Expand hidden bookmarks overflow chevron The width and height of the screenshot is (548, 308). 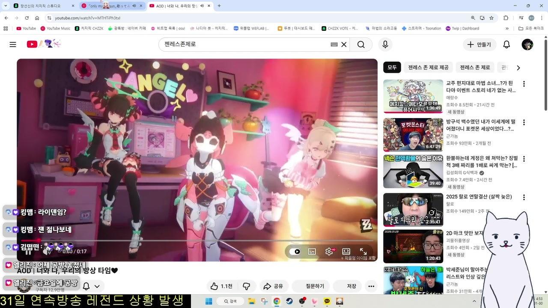[x=507, y=29]
